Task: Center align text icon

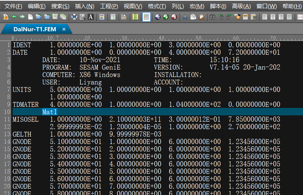Action: (x=273, y=17)
